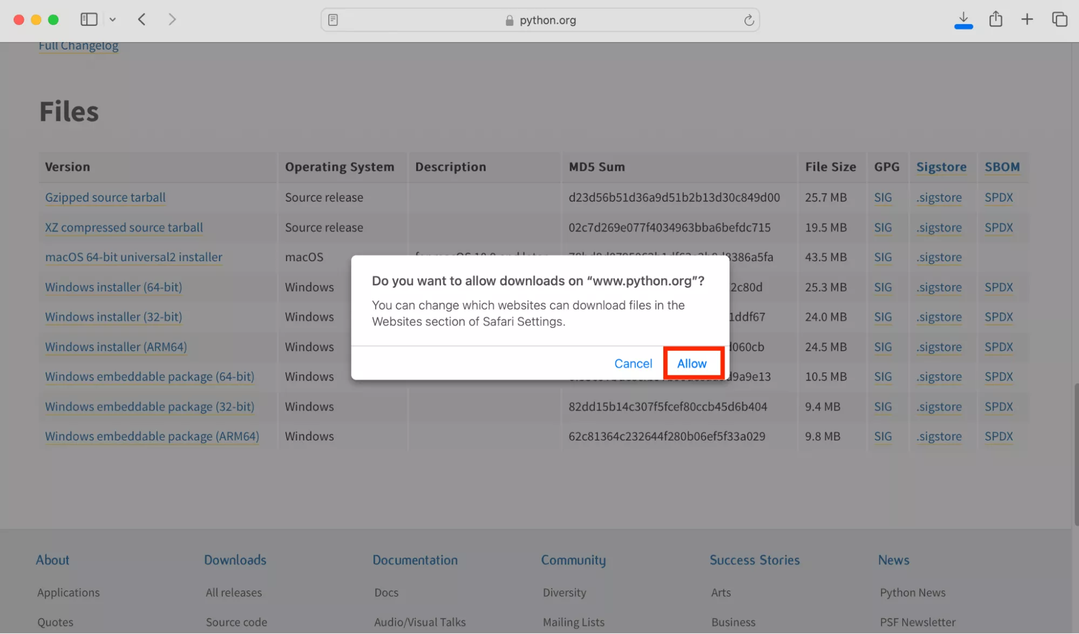This screenshot has width=1079, height=634.
Task: Open the Diversity footer link
Action: pos(564,592)
